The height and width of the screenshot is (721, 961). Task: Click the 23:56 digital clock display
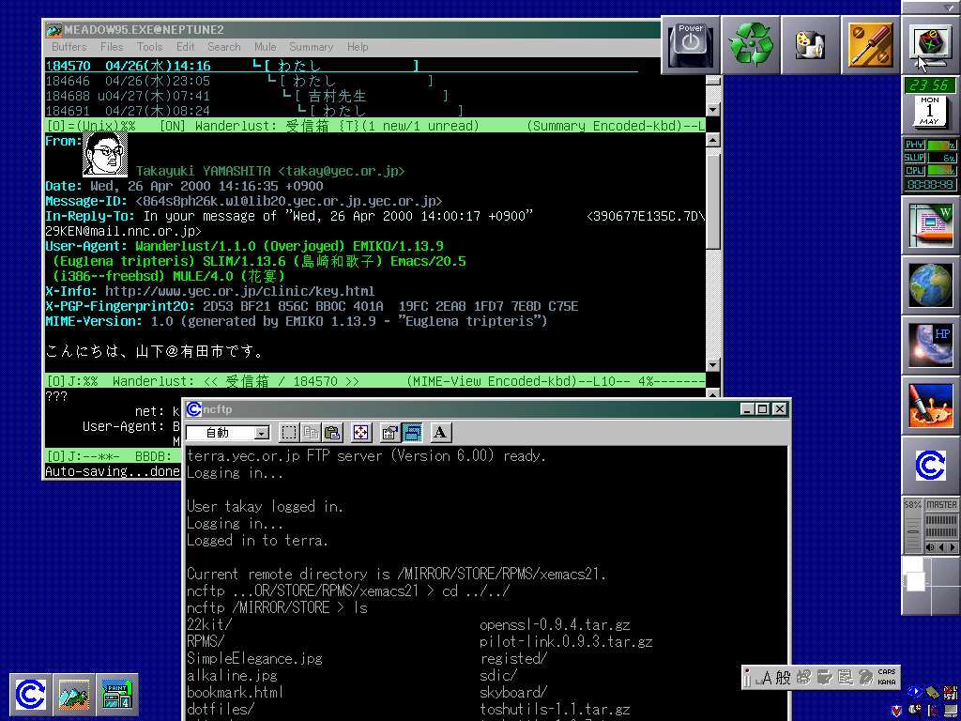pos(930,84)
